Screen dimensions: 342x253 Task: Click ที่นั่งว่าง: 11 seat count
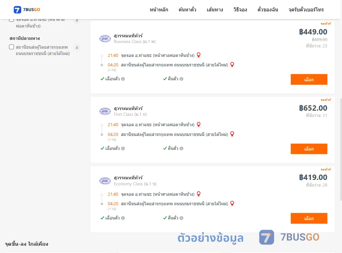point(316,115)
